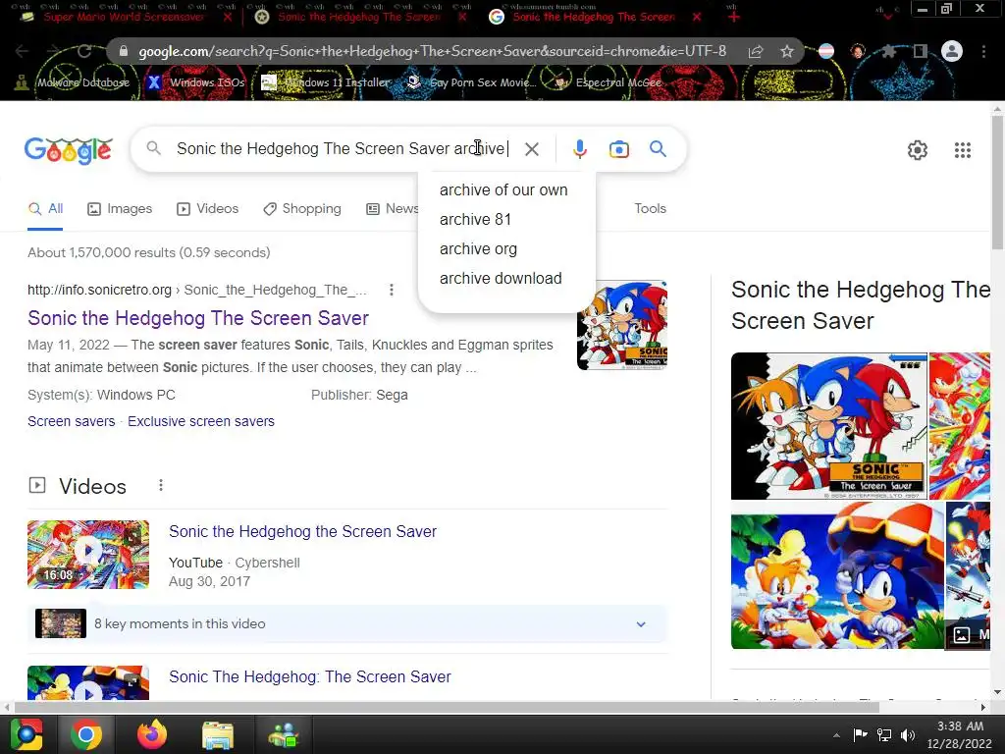
Task: Click the Chrome taskbar icon
Action: click(x=86, y=734)
